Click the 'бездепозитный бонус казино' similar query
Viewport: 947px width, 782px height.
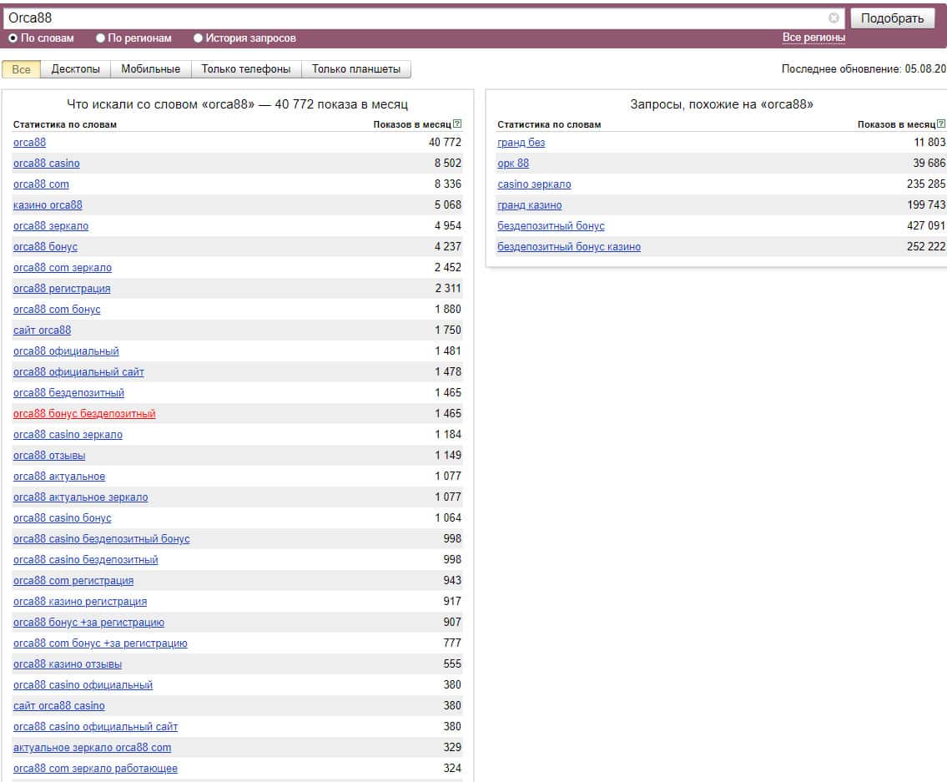(569, 247)
